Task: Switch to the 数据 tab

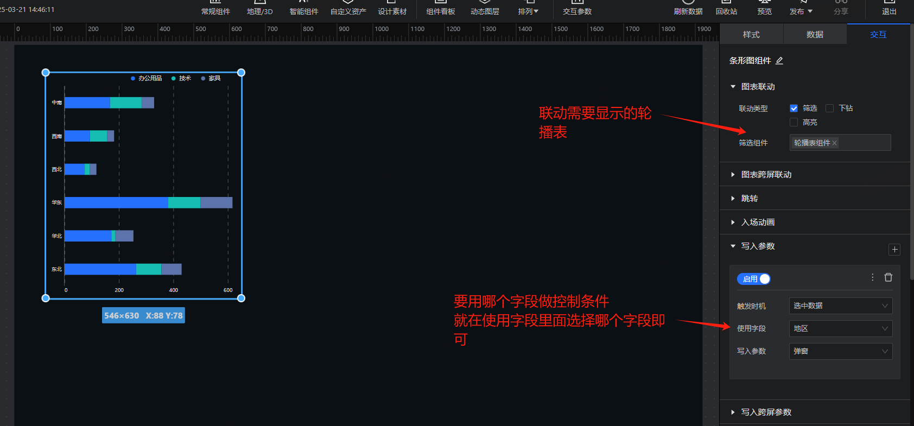Action: (815, 34)
